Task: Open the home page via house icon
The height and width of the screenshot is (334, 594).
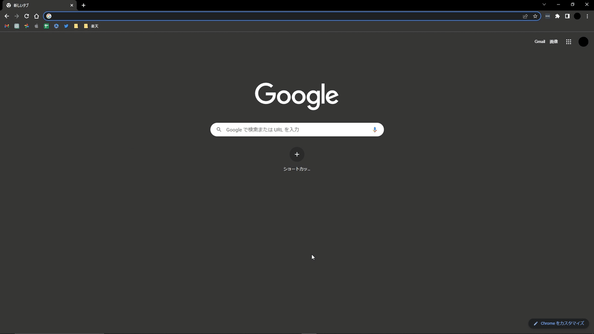Action: point(37,16)
